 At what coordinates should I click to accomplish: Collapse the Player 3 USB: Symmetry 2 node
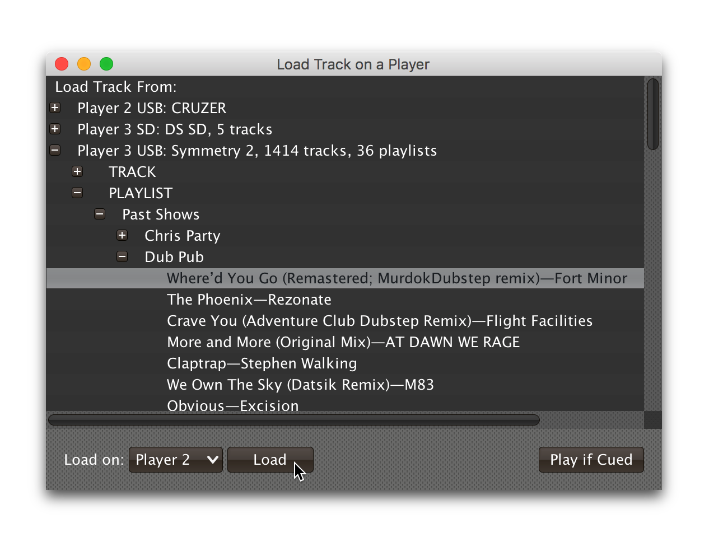[55, 150]
